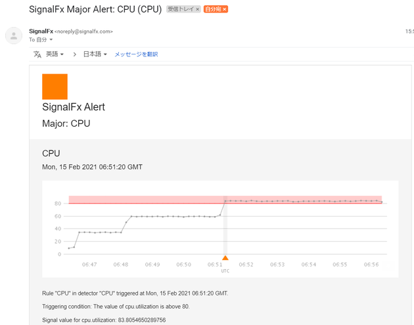This screenshot has height=325, width=414.
Task: Click the 06:56 axis label on chart
Action: pos(371,265)
